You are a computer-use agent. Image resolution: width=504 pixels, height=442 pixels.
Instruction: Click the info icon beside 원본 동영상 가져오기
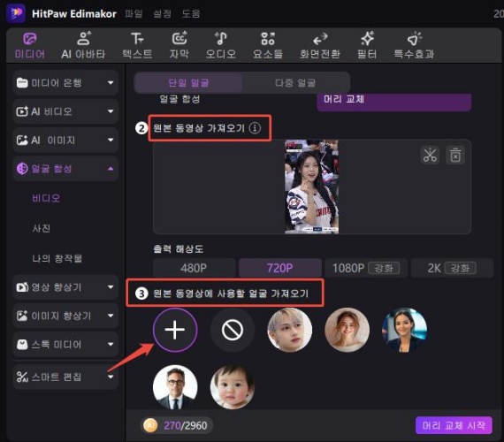[255, 128]
